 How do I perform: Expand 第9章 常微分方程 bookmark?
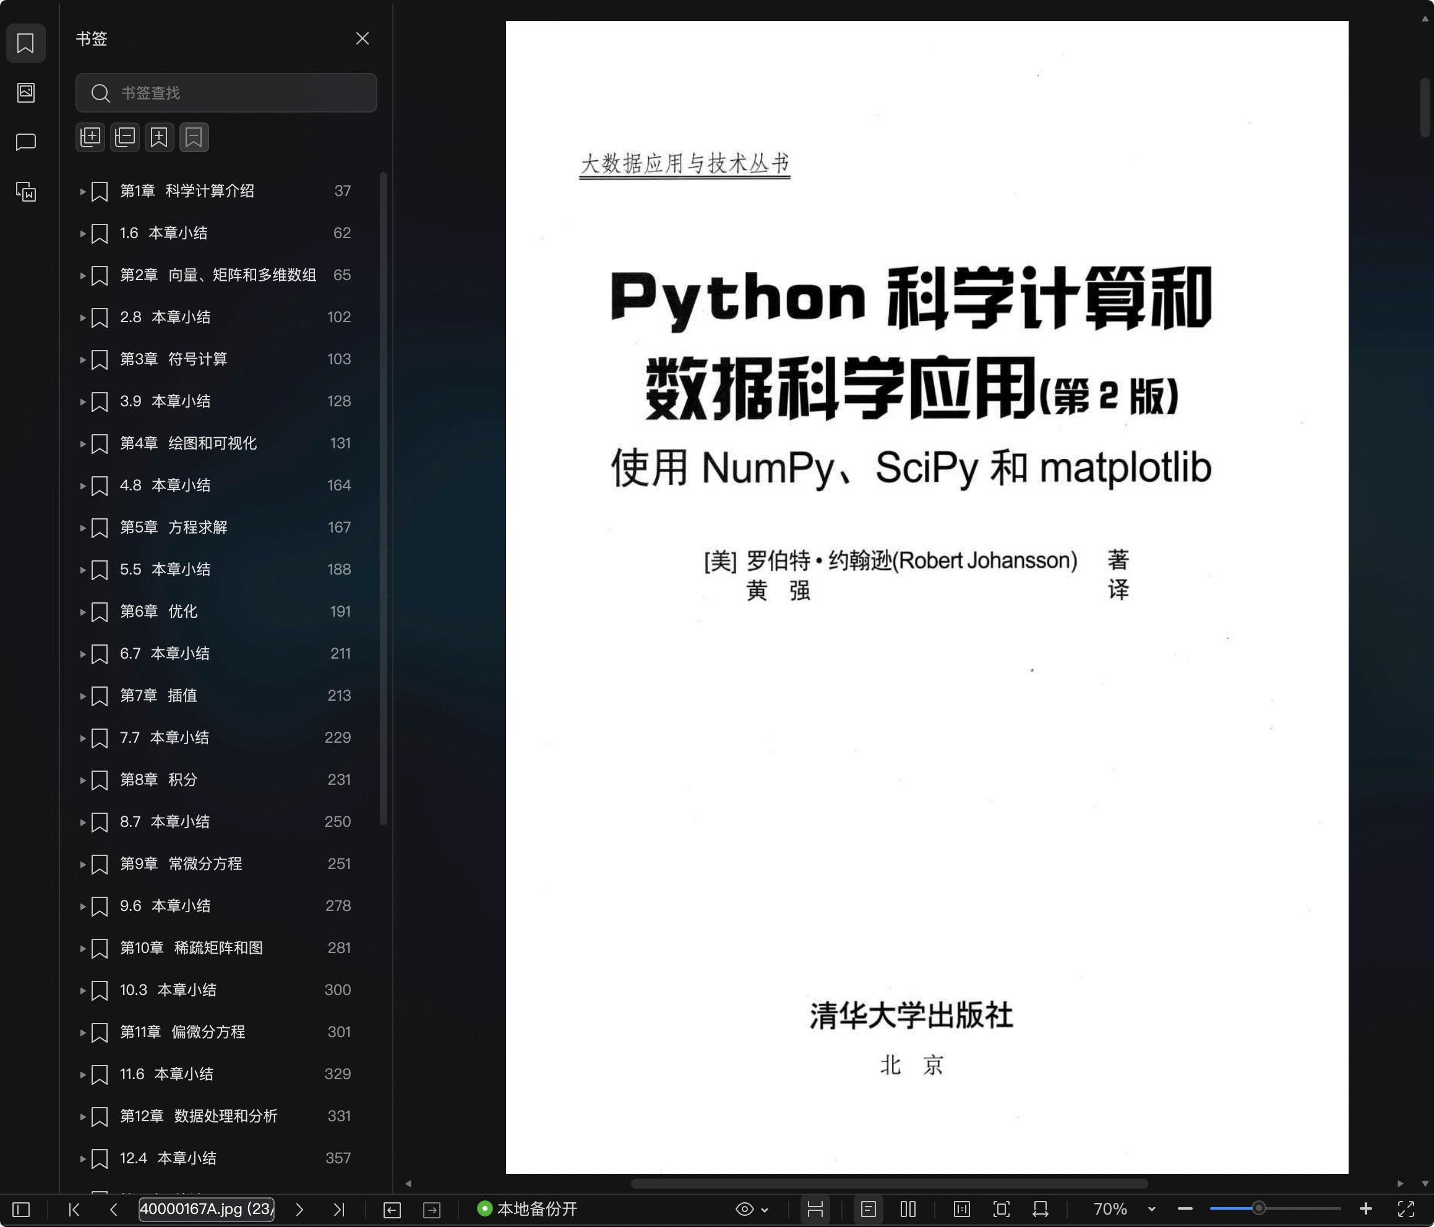tap(82, 865)
